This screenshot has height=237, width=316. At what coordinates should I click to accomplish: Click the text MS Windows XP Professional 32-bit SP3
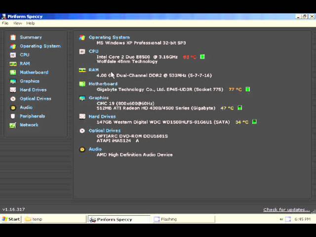(x=141, y=43)
